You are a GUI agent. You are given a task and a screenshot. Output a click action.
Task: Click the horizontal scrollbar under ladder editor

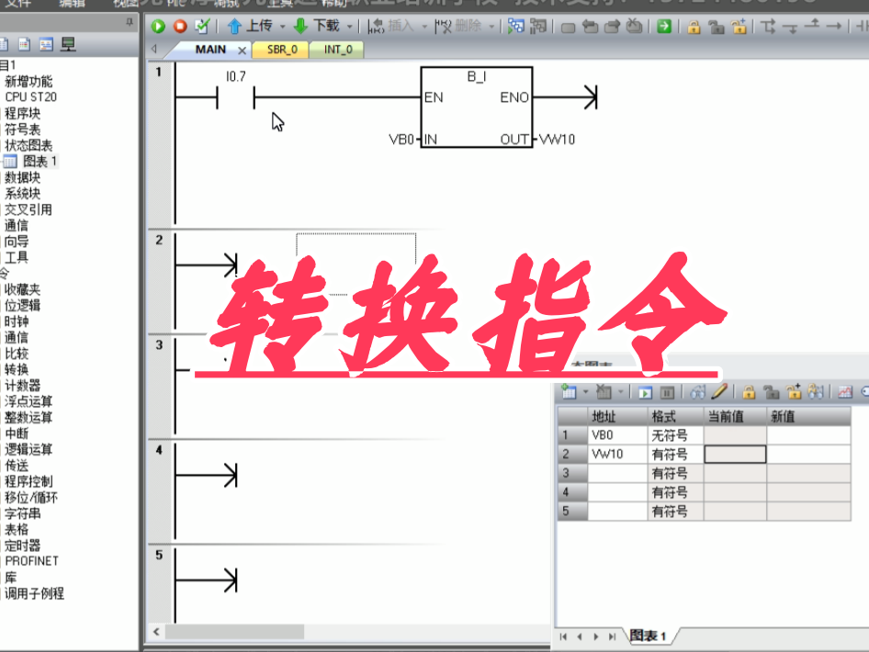click(234, 632)
